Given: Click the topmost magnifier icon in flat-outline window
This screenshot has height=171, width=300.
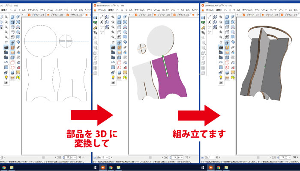Looking at the screenshot, I should pos(6,17).
